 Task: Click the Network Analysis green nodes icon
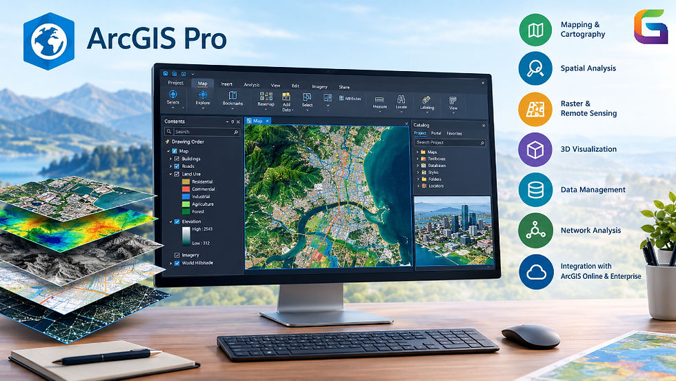535,231
